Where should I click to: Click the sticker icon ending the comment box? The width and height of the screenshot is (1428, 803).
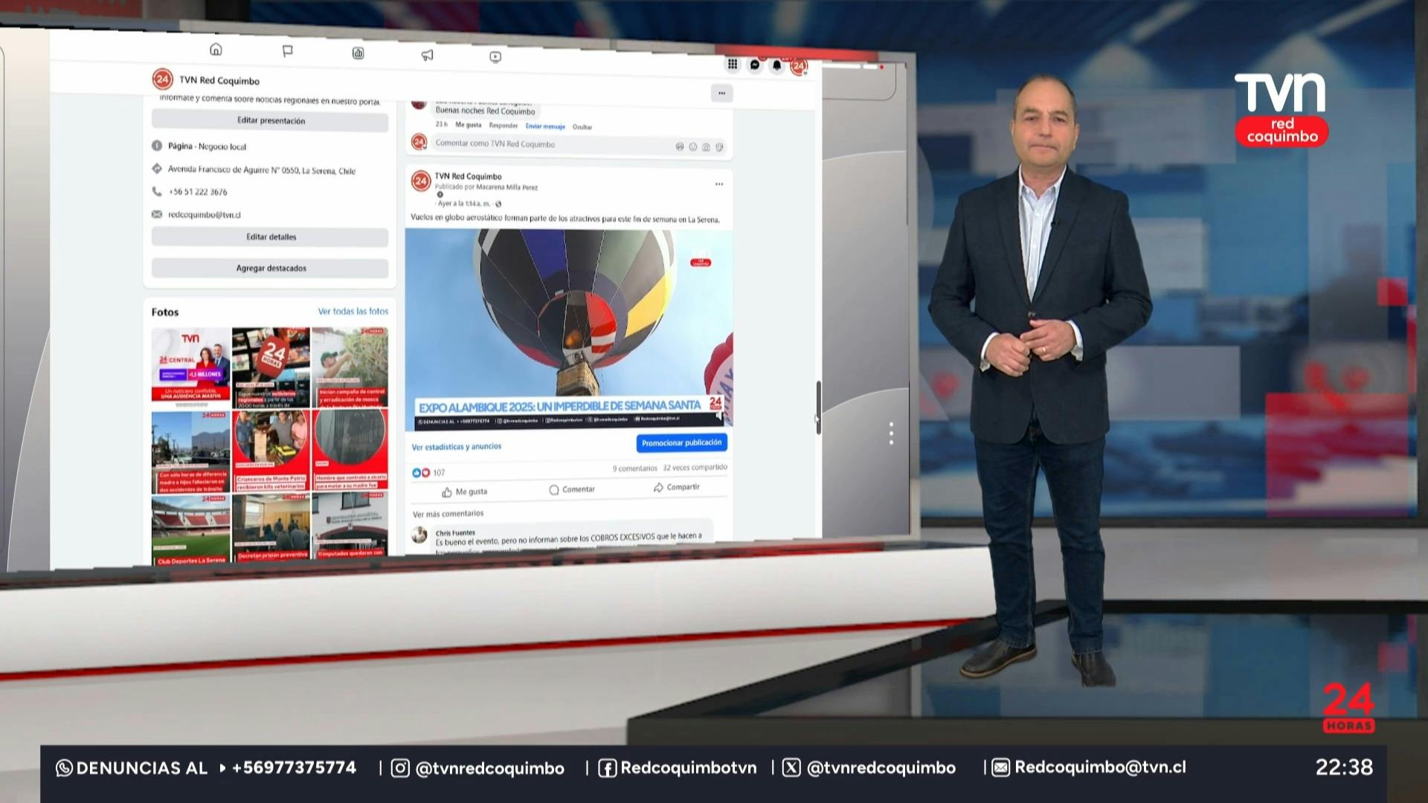(719, 147)
